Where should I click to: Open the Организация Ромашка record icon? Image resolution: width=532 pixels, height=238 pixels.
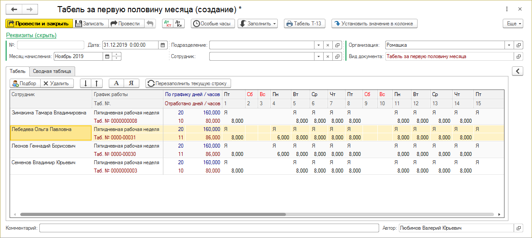click(519, 45)
